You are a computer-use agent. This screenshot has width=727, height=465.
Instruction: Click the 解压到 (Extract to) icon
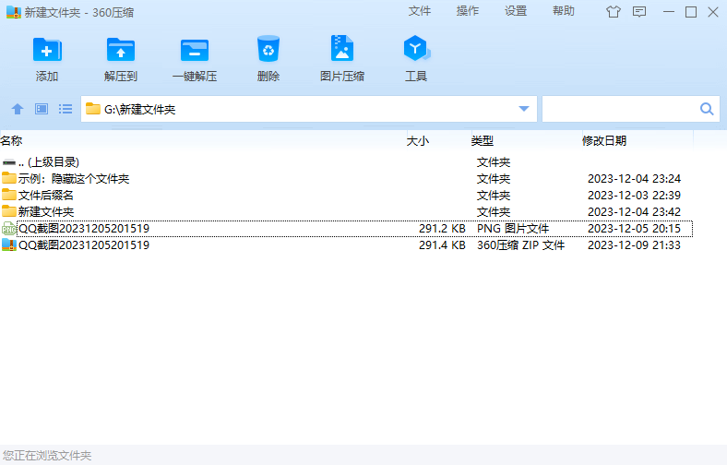121,49
